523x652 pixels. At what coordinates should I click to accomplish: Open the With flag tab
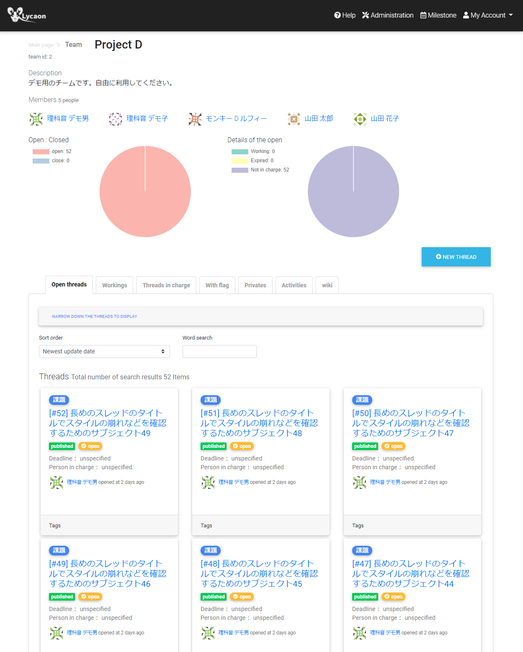217,285
